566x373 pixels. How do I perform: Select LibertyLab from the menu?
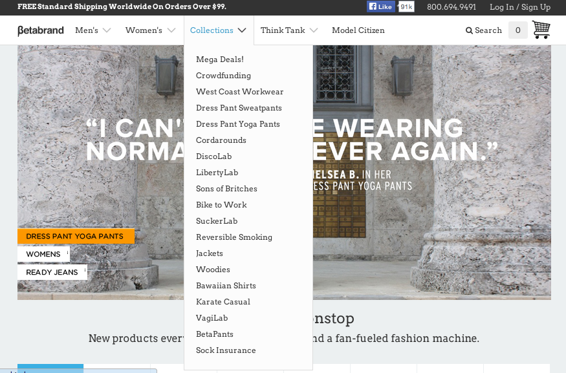point(217,173)
